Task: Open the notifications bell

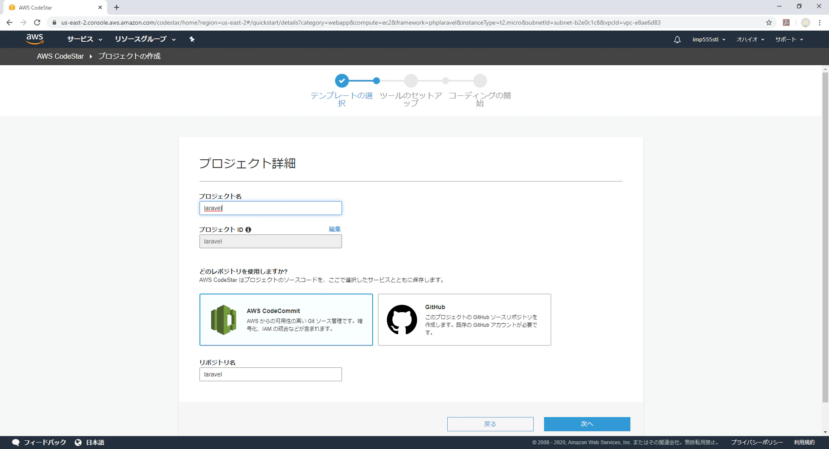Action: point(677,39)
